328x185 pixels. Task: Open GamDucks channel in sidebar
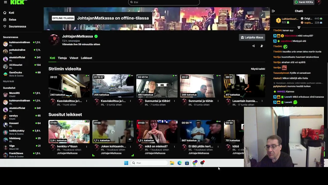pos(22,74)
